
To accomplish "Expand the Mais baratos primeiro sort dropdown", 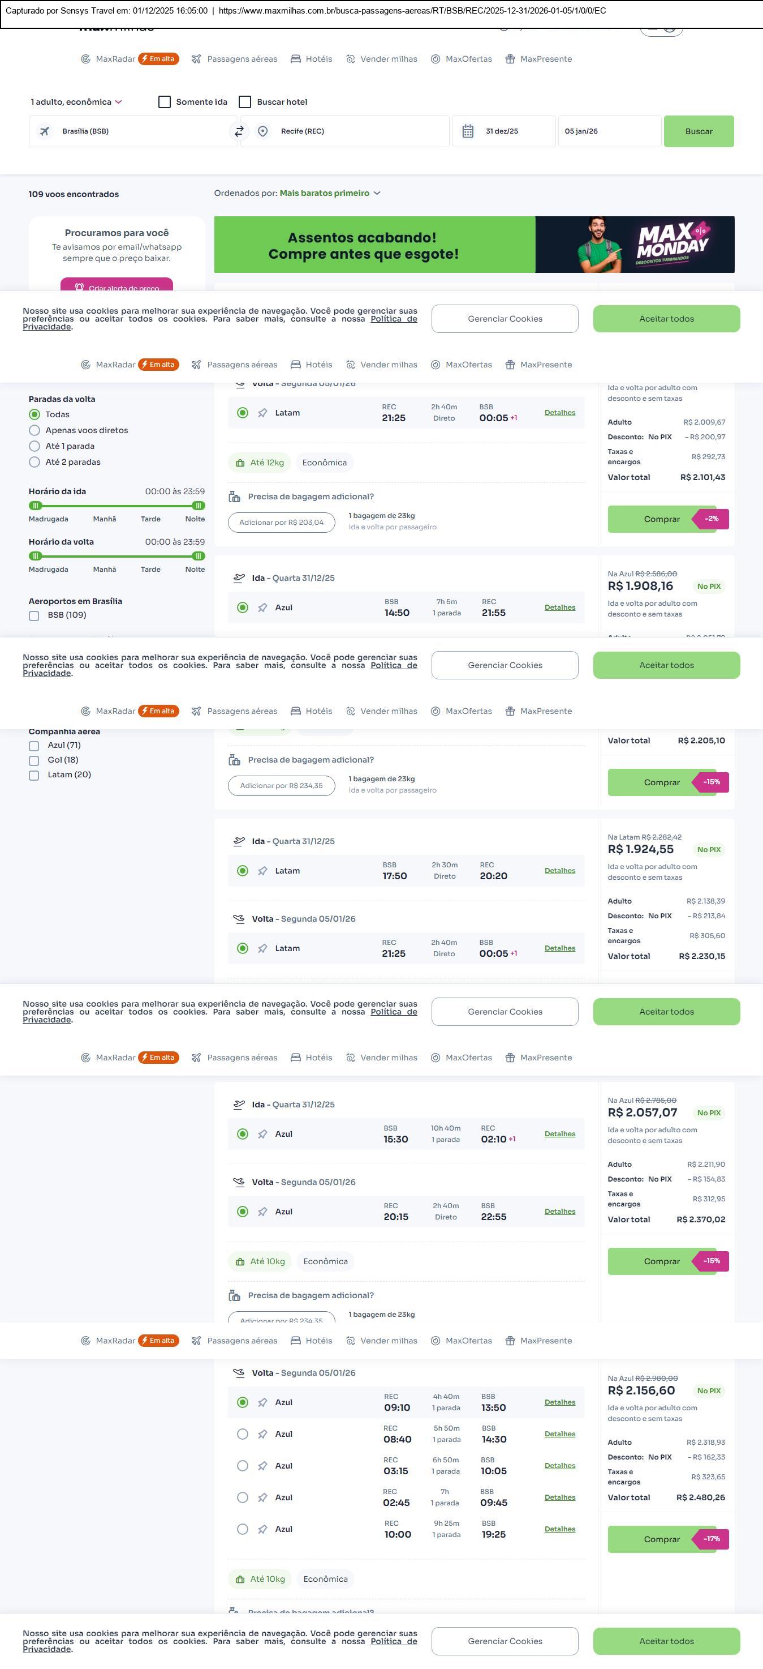I will (x=330, y=193).
